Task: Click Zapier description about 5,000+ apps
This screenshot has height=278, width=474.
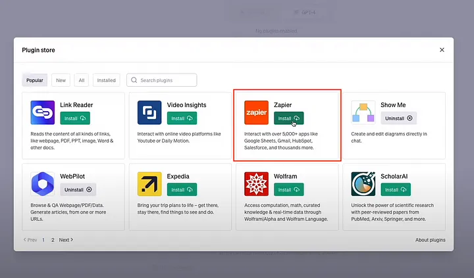Action: click(x=281, y=141)
